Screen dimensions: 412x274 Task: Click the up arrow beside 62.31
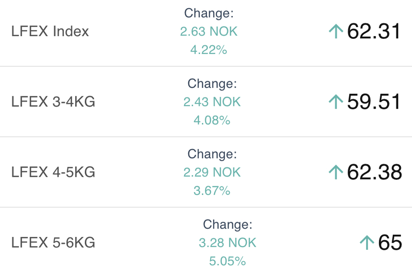click(336, 32)
